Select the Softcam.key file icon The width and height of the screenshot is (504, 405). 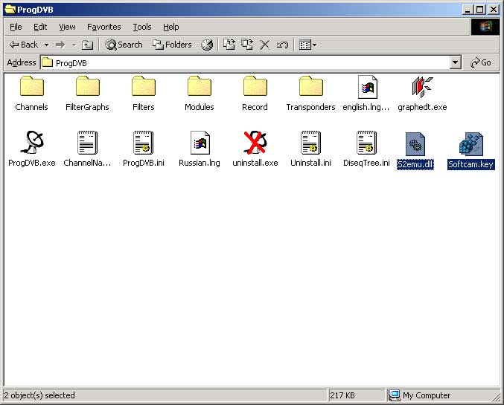click(471, 143)
